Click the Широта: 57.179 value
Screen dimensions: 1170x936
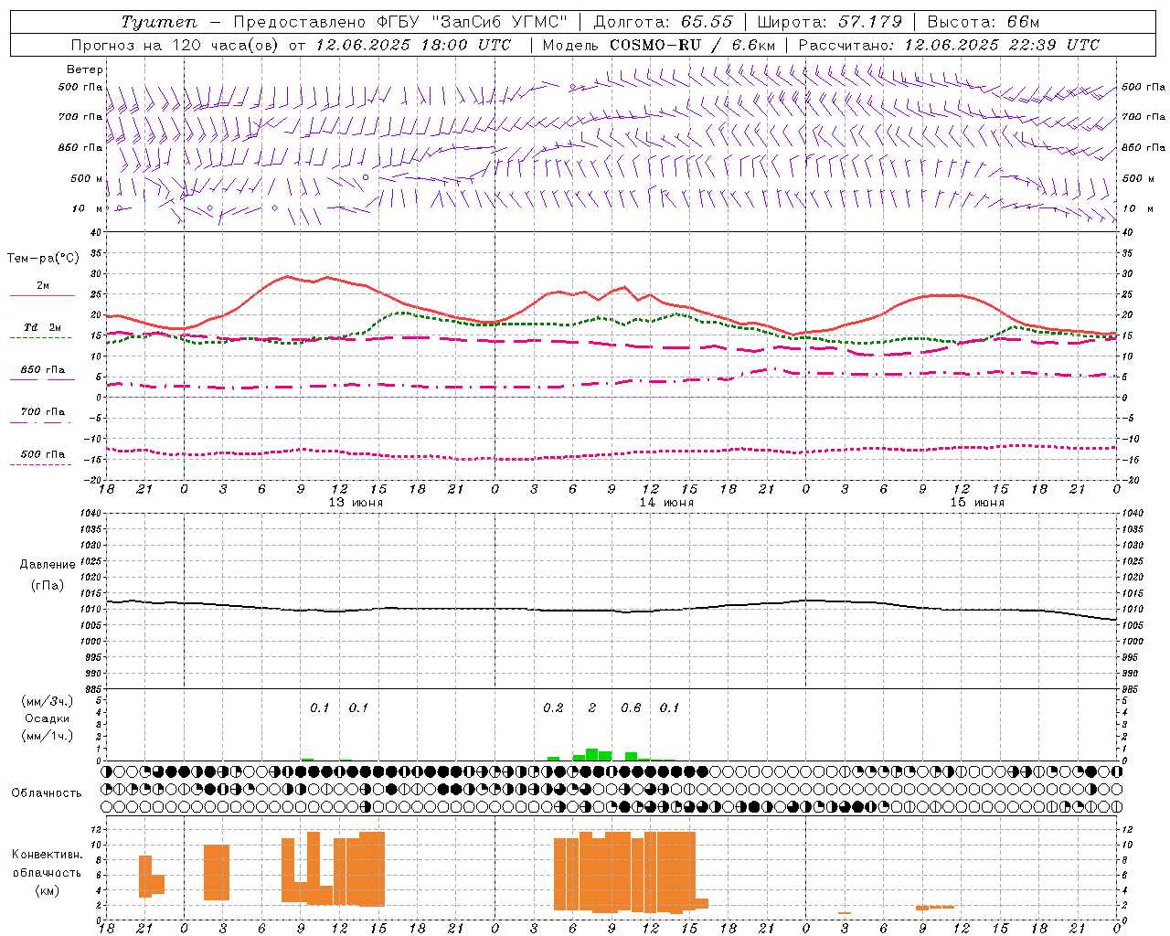click(830, 22)
